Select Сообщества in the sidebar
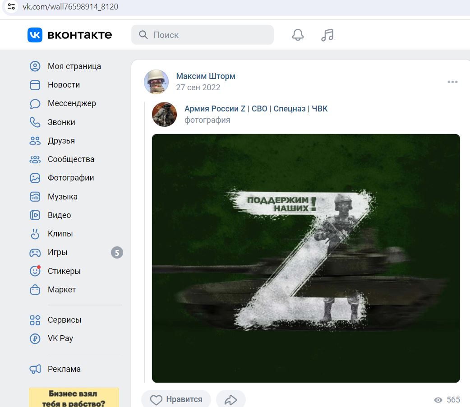Image resolution: width=470 pixels, height=407 pixels. 71,159
